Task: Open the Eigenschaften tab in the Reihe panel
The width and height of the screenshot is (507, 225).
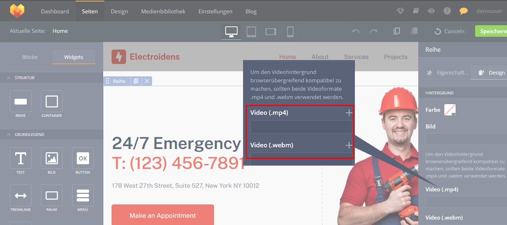Action: pyautogui.click(x=448, y=73)
